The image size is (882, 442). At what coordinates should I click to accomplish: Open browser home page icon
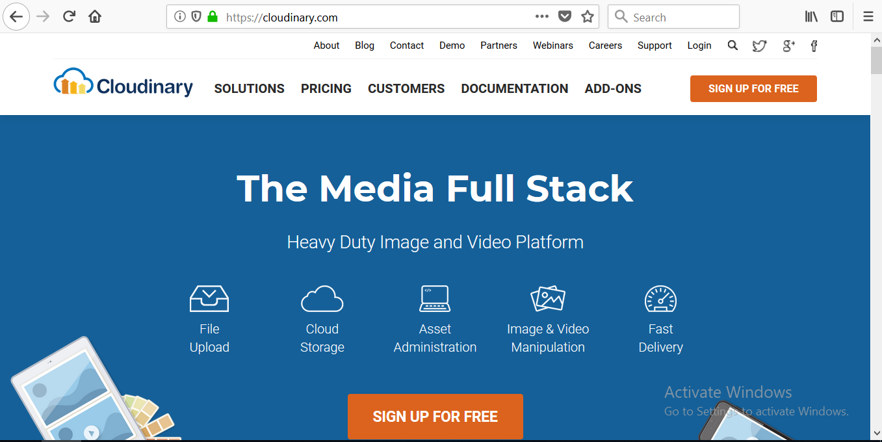[95, 17]
